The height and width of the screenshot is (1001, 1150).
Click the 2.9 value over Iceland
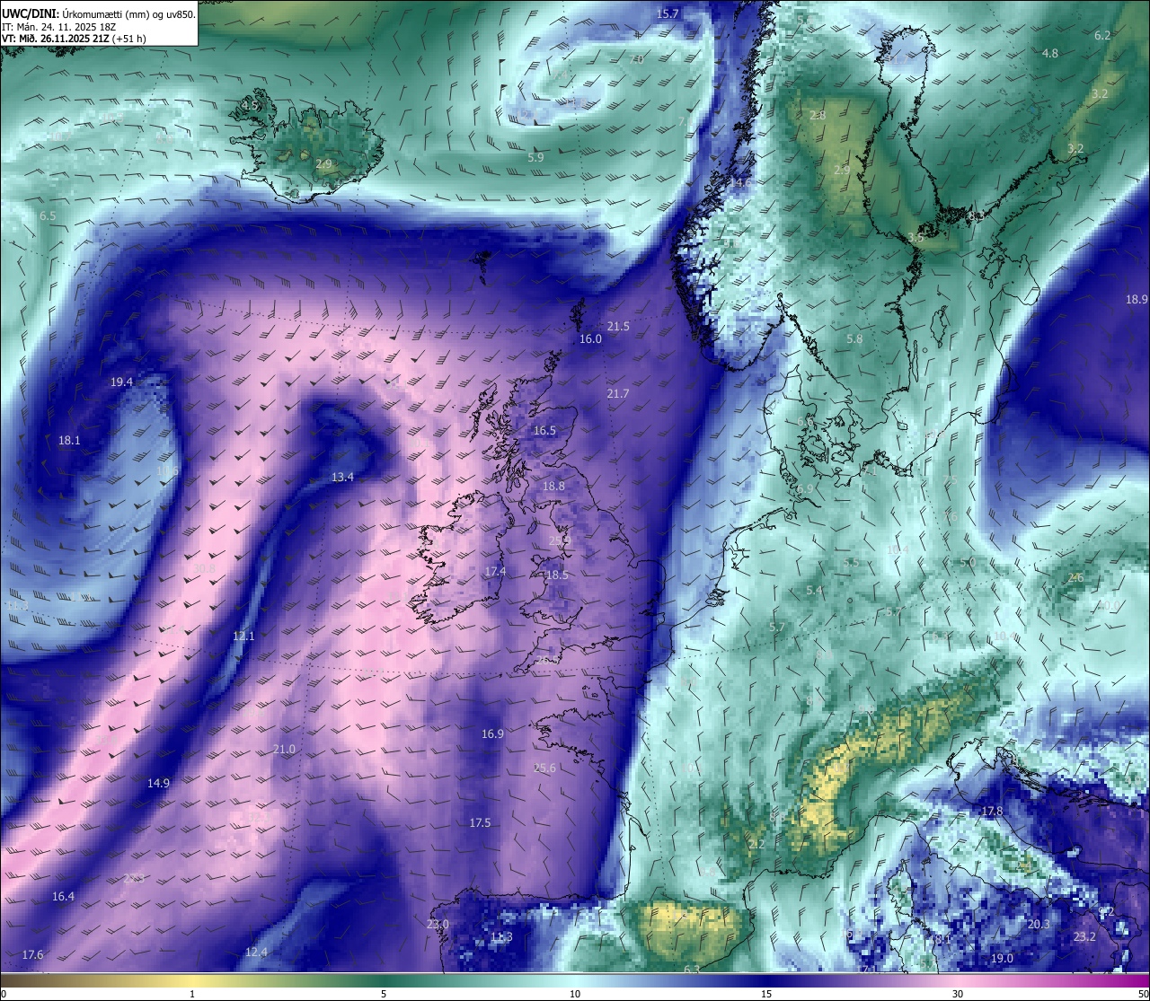tap(324, 164)
